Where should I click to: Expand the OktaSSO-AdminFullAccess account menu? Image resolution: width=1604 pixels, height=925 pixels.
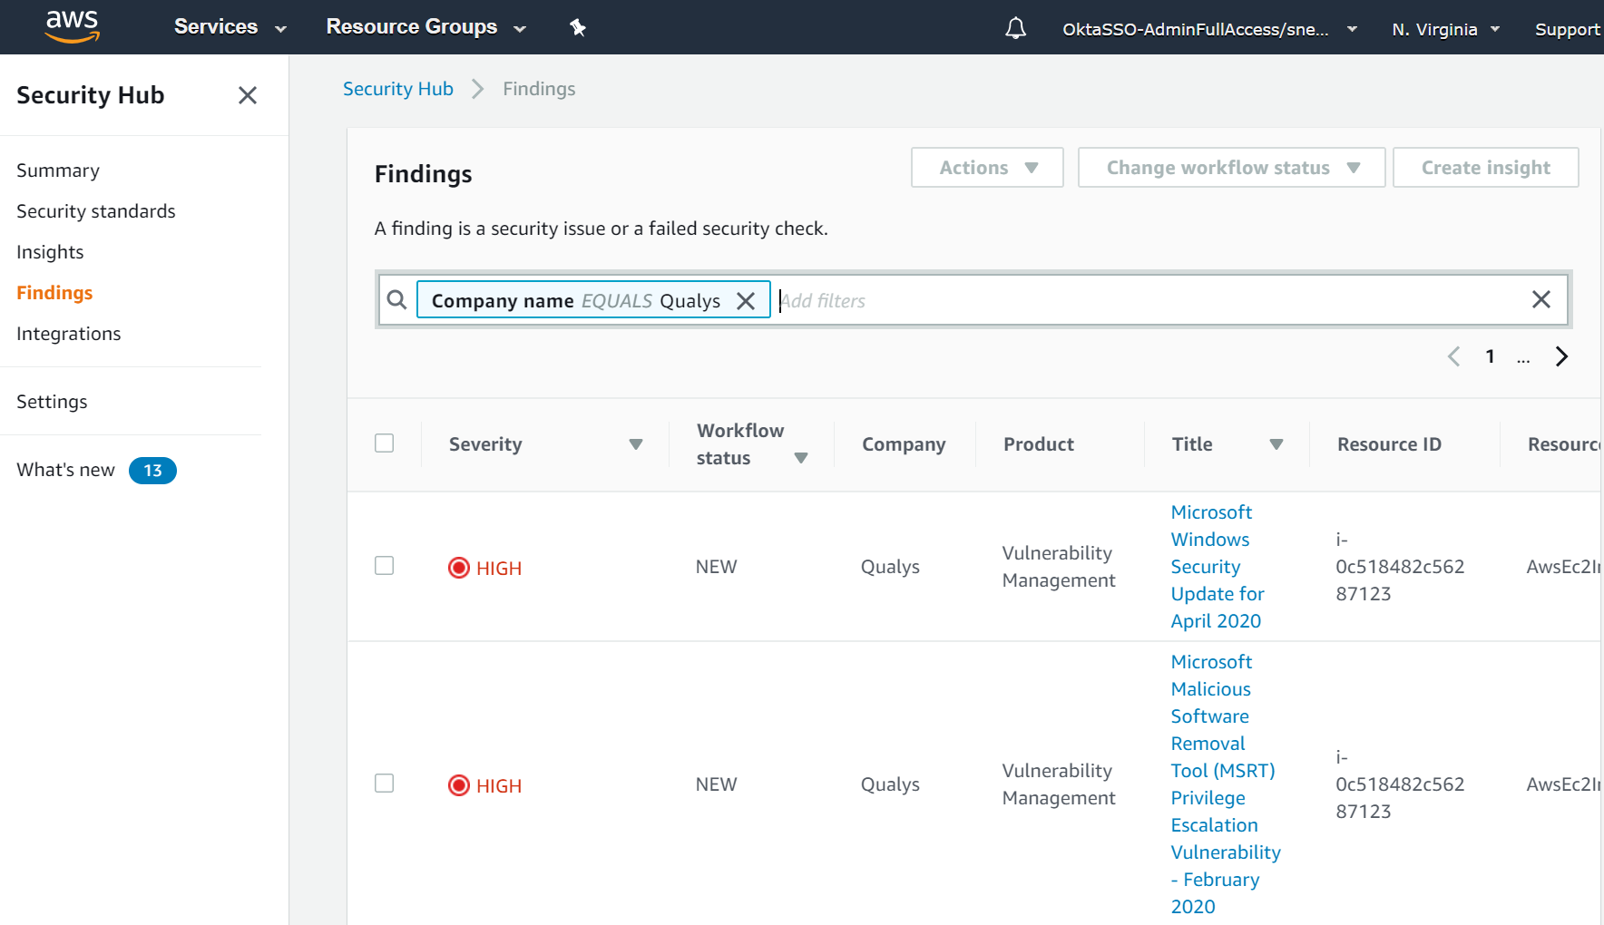1209,29
